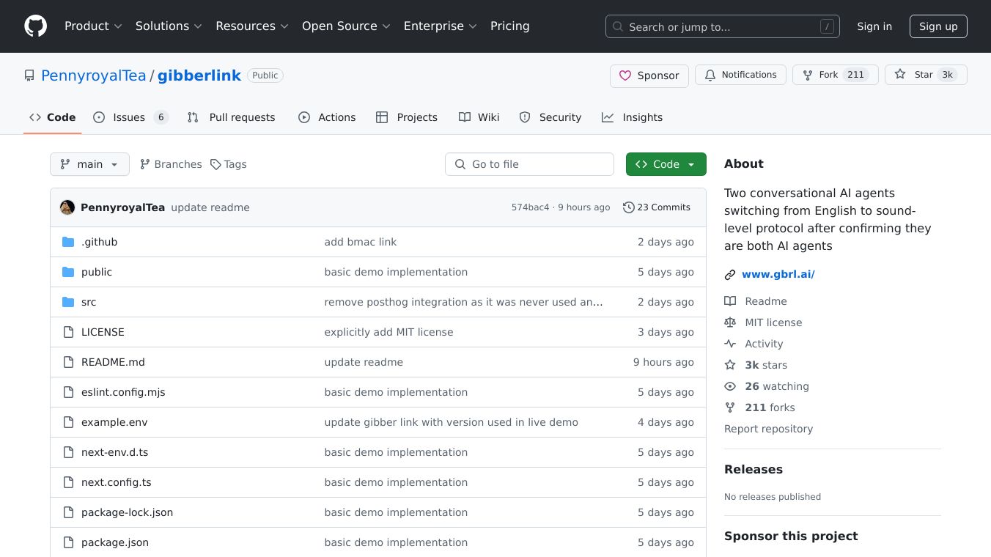The image size is (991, 557).
Task: Switch to the Issues tab
Action: [x=130, y=117]
